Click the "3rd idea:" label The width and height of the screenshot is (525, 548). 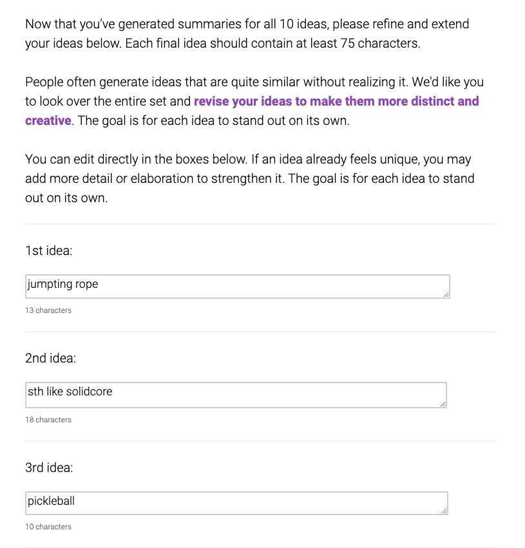49,468
